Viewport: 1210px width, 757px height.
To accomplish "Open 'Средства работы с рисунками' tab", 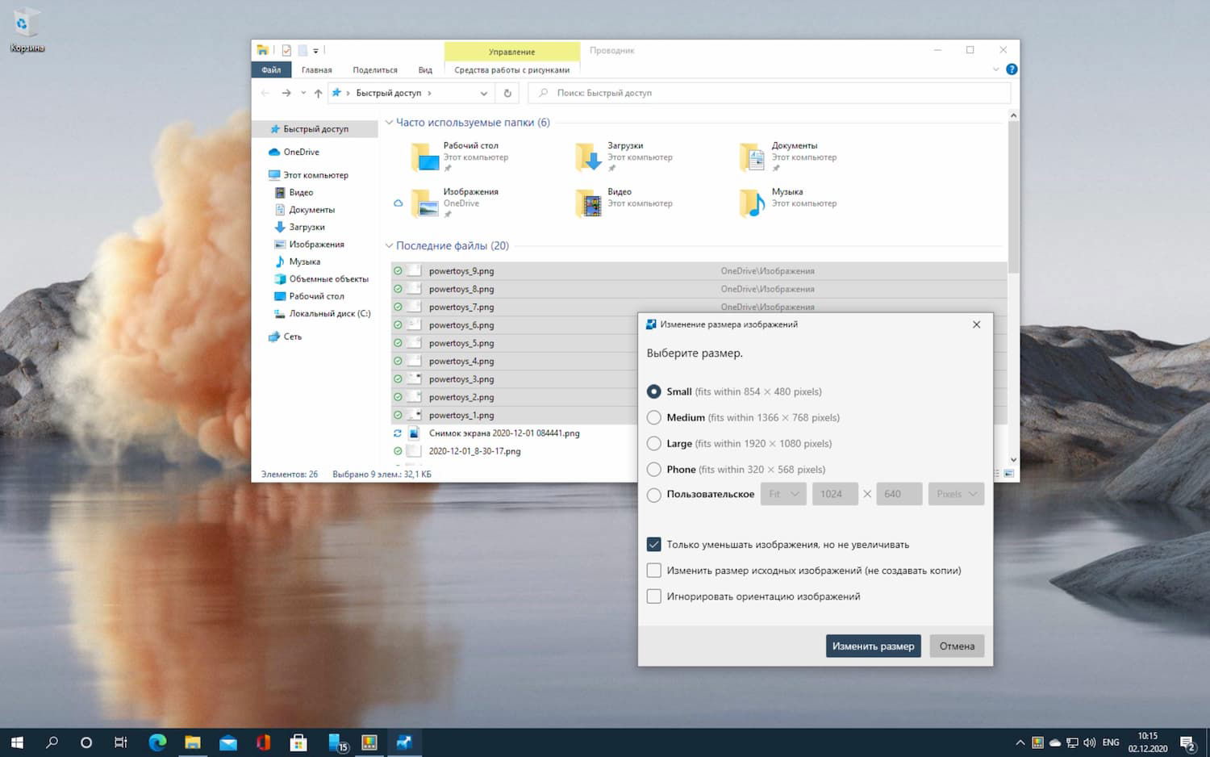I will tap(512, 70).
